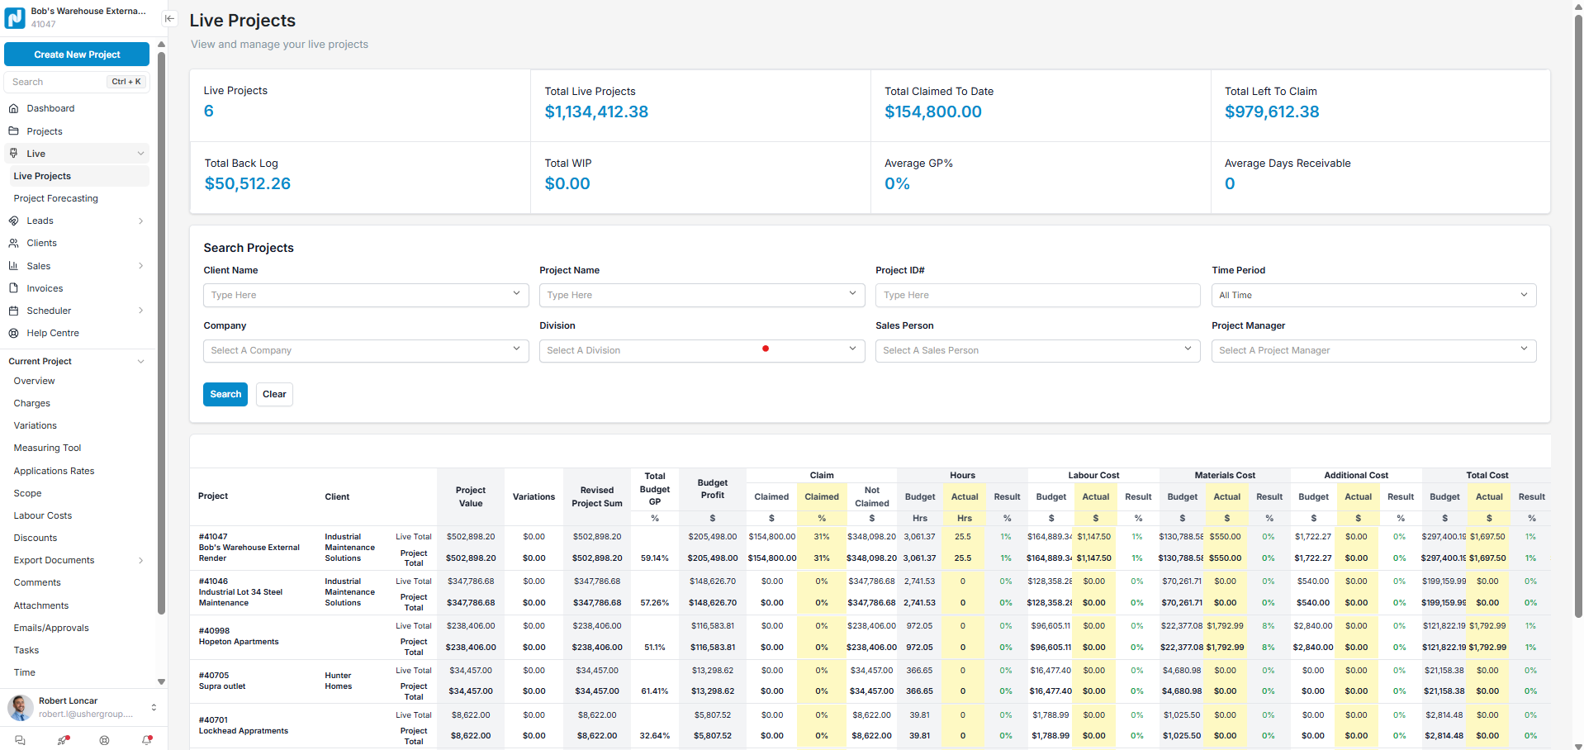Go to Project Forecasting
This screenshot has width=1584, height=750.
[55, 198]
